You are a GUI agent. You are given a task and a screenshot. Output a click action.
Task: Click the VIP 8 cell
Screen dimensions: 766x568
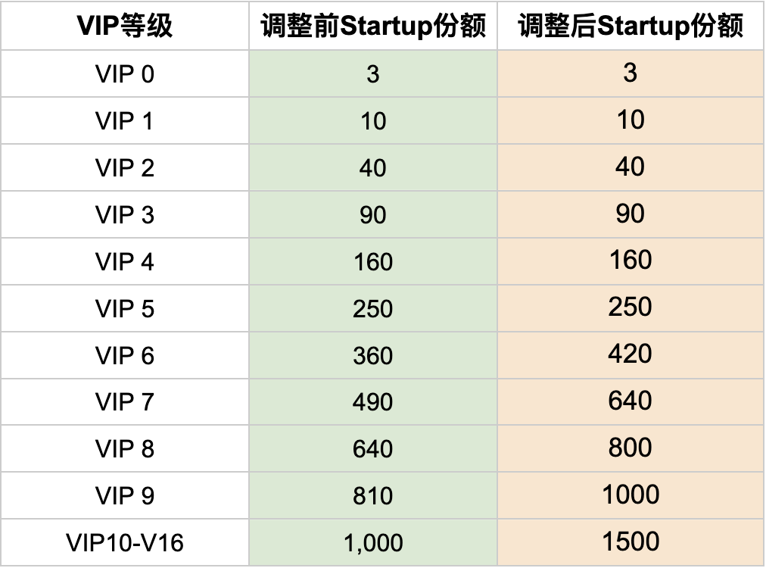[125, 449]
